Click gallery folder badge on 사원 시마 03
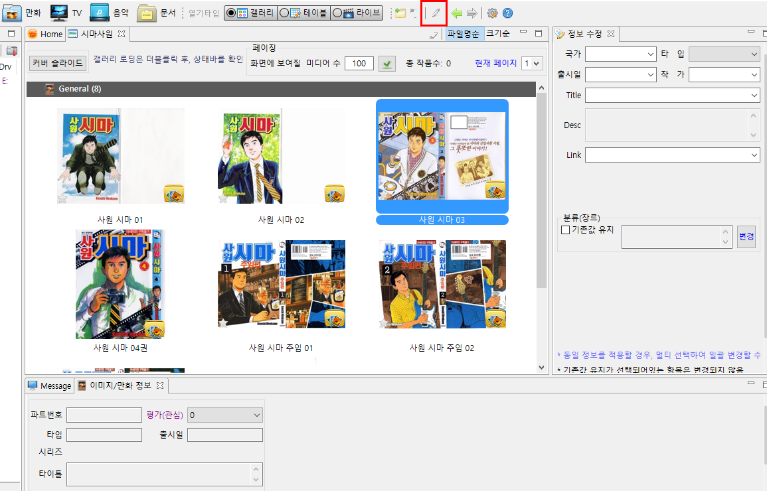The height and width of the screenshot is (491, 767). tap(495, 190)
